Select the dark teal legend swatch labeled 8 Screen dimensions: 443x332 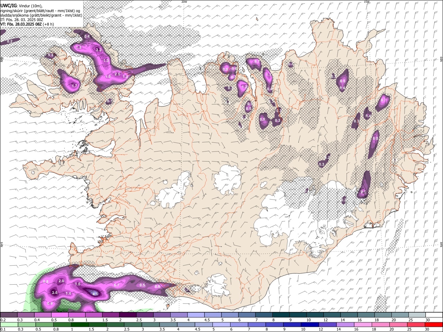[x=281, y=315]
